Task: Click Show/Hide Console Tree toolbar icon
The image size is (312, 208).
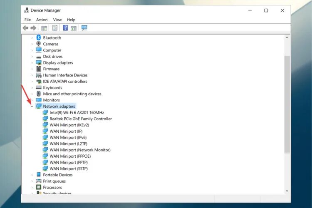Action: (44, 28)
